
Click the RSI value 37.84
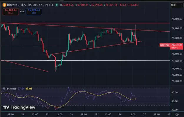pyautogui.click(x=21, y=89)
